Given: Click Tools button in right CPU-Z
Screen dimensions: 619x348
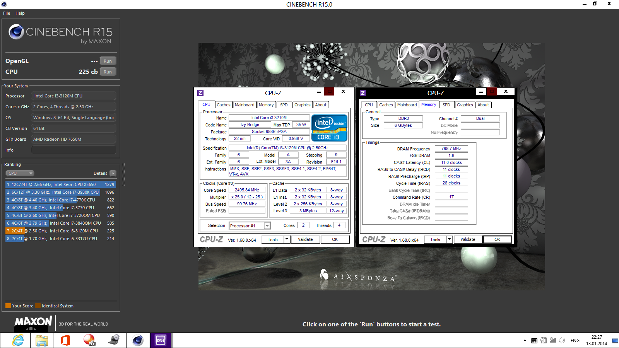Looking at the screenshot, I should coord(436,239).
